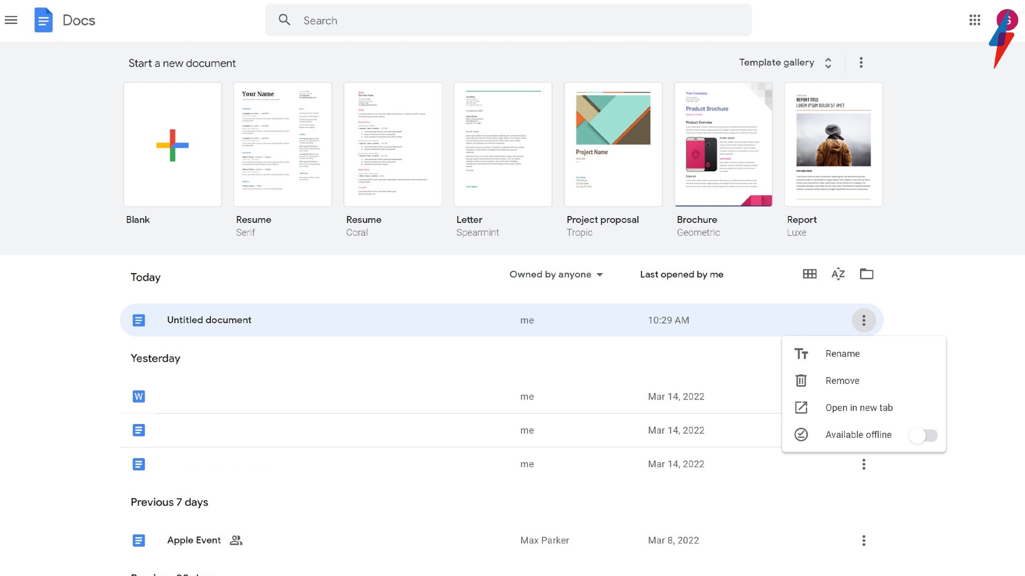This screenshot has height=576, width=1025.
Task: Choose Available offline menu entry
Action: tap(864, 435)
